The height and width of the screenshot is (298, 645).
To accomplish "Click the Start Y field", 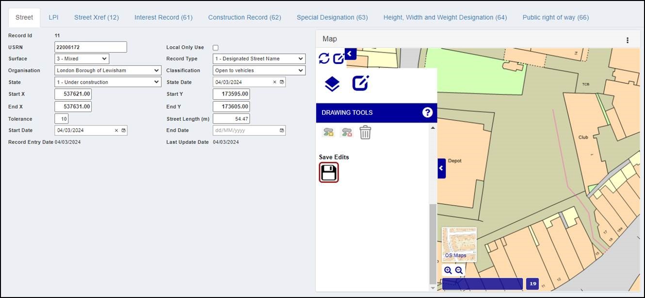I will [x=231, y=94].
